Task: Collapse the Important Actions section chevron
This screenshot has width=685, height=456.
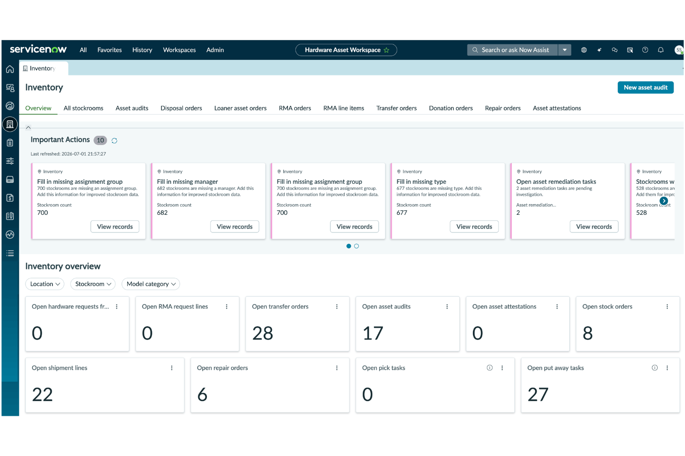Action: coord(28,128)
